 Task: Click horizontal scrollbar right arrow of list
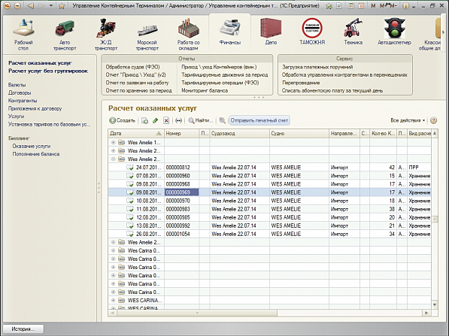coord(426,313)
